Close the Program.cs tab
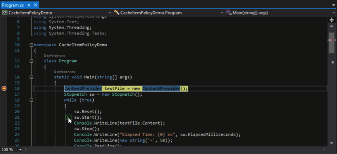The image size is (337, 154). (36, 5)
